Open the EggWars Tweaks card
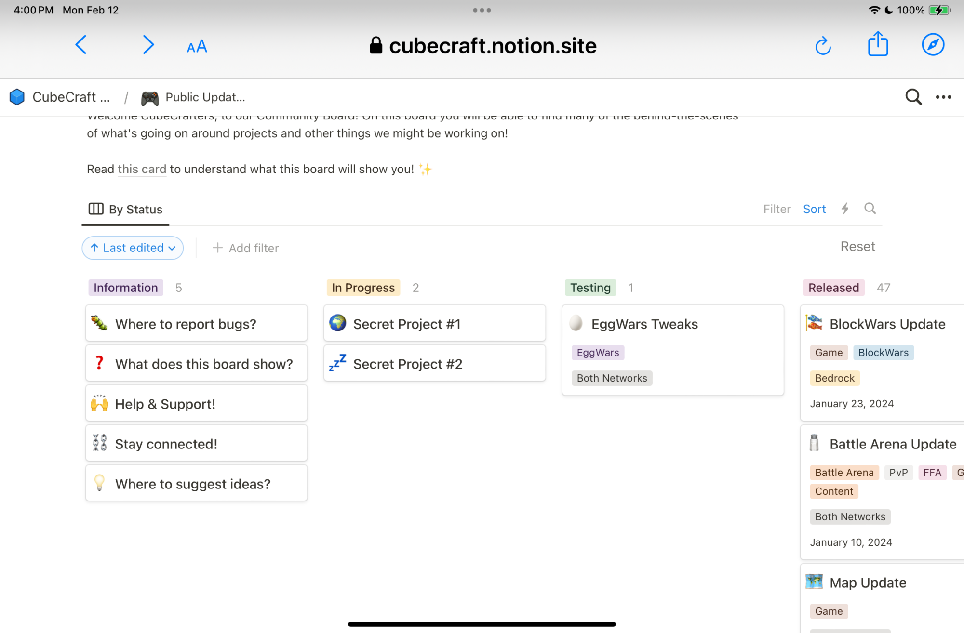This screenshot has width=964, height=633. 673,350
